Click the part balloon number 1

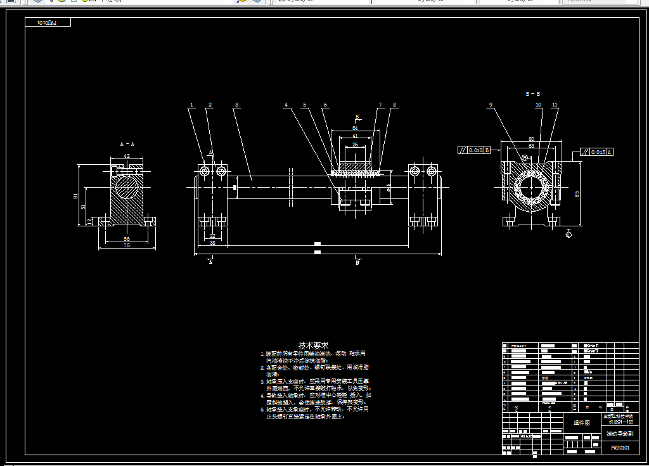coord(191,105)
